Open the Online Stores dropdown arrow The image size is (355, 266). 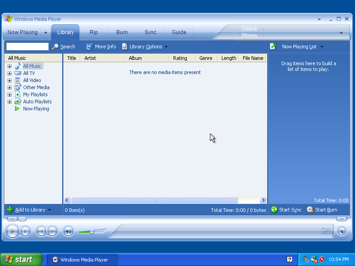click(341, 33)
